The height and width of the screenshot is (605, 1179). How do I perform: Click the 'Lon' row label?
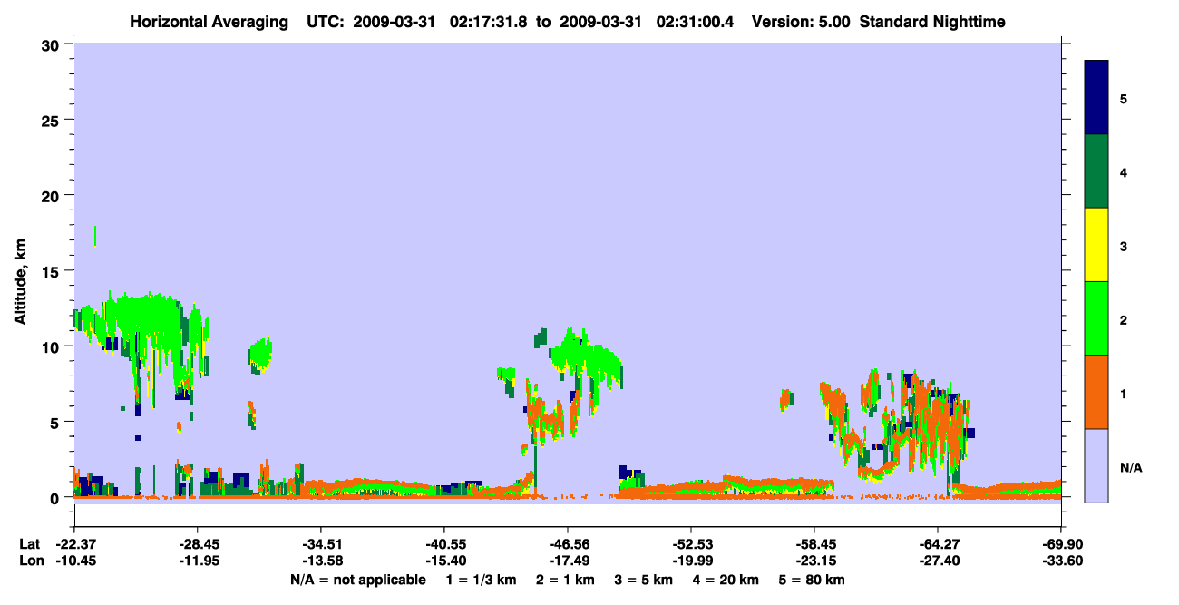[x=30, y=561]
